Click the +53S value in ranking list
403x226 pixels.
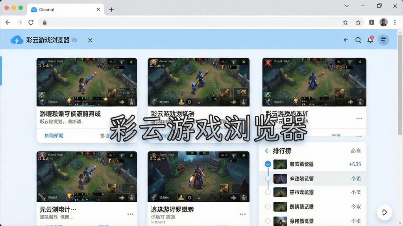click(355, 164)
